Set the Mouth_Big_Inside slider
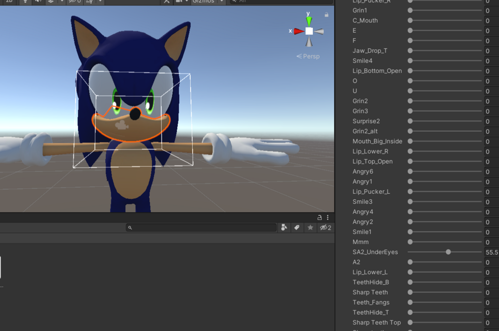Screen dimensions: 499x331 (x=444, y=141)
